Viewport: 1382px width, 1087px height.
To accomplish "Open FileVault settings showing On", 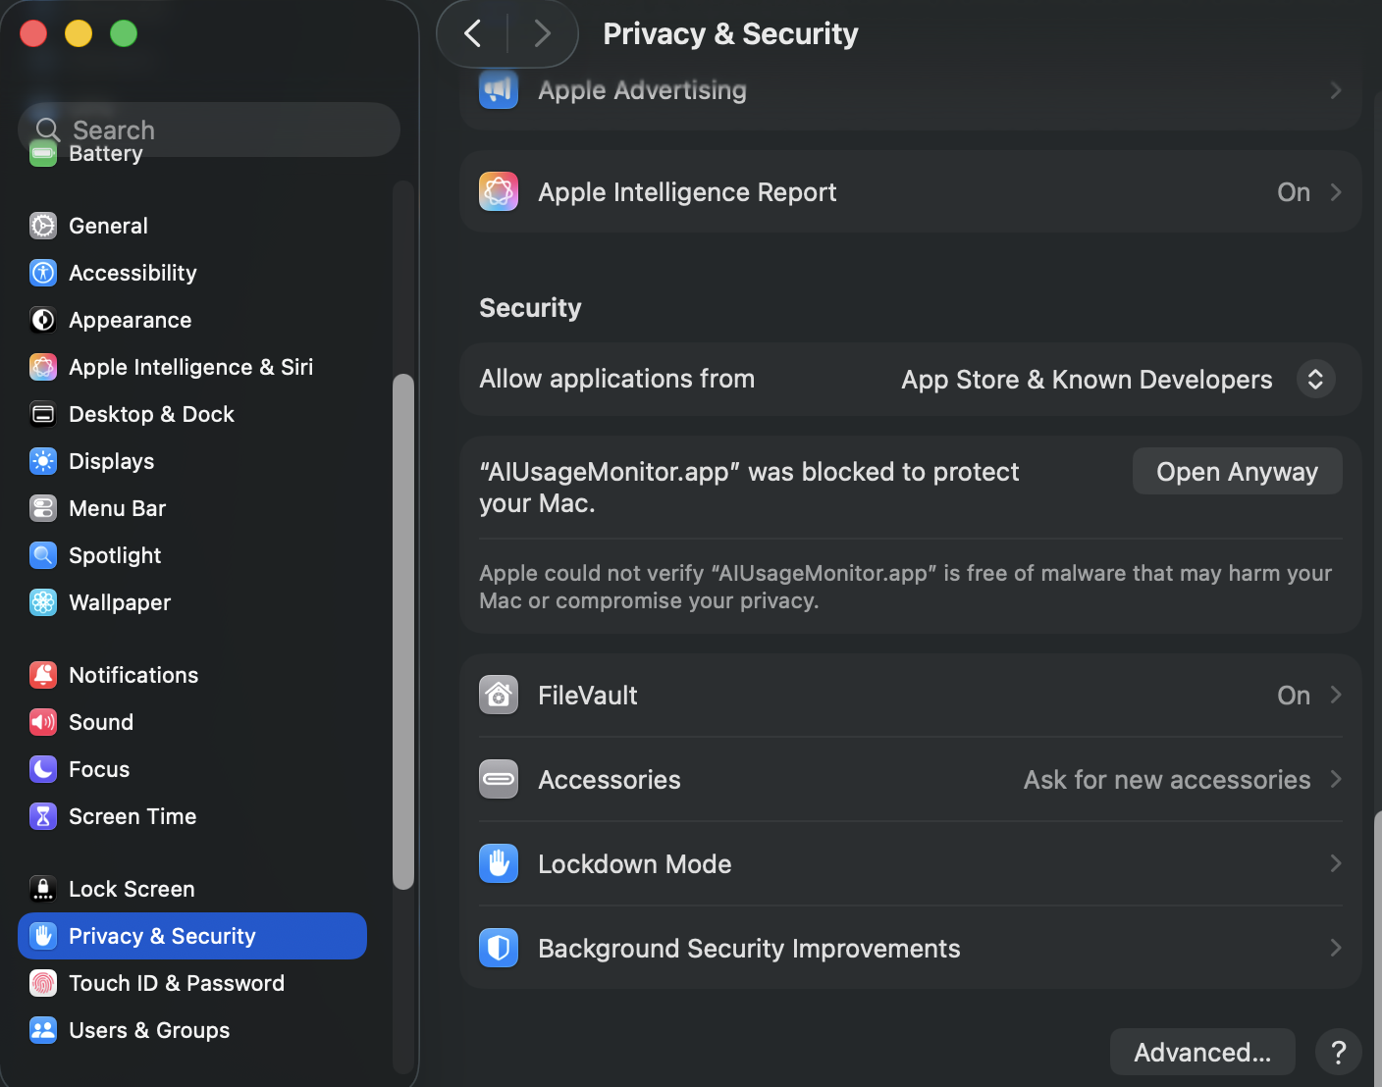I will [911, 695].
